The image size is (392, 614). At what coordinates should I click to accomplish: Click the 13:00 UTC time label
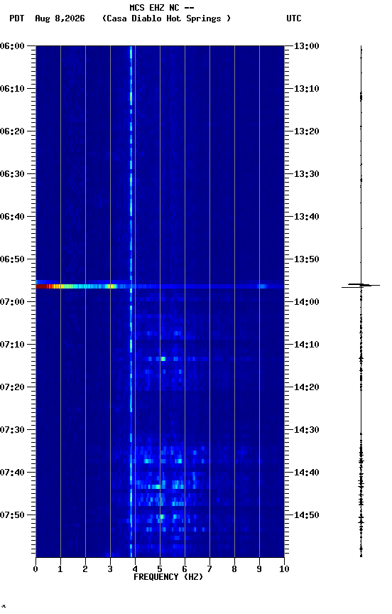(x=307, y=46)
